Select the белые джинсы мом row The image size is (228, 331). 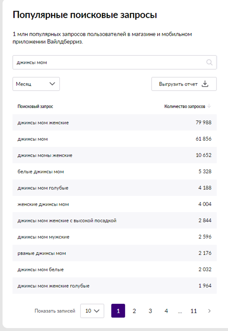(x=115, y=171)
